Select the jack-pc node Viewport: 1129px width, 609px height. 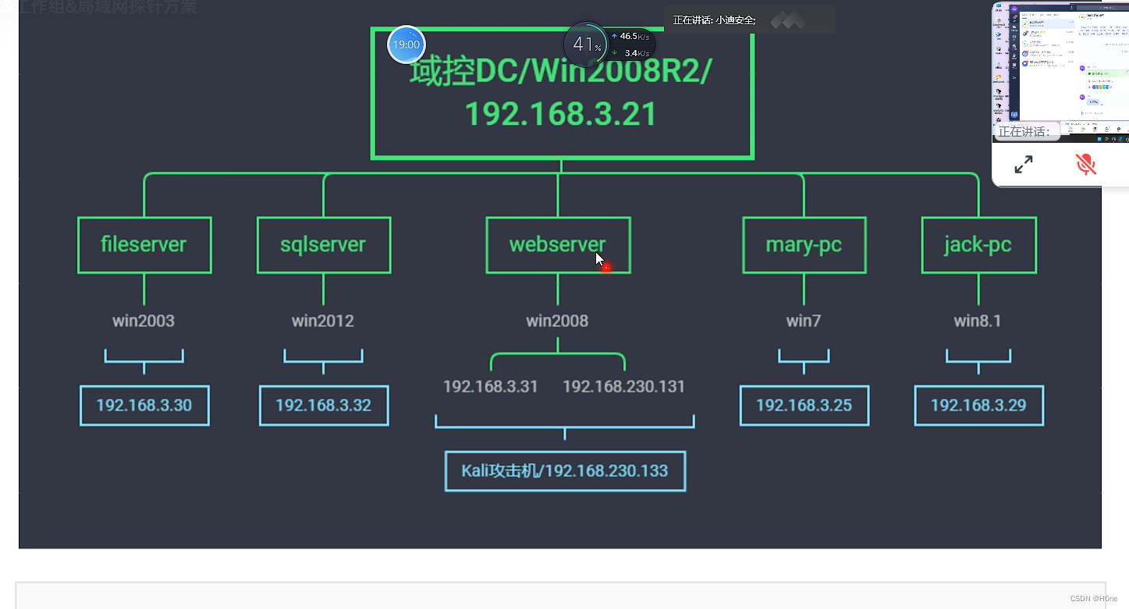pyautogui.click(x=978, y=244)
